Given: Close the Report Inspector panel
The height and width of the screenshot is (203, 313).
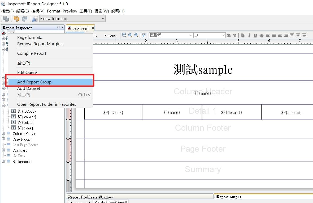Looking at the screenshot, I should pos(62,27).
